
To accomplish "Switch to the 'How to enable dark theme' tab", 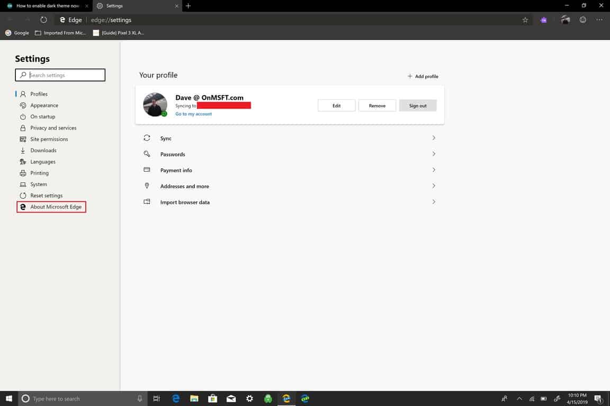I will [x=47, y=6].
